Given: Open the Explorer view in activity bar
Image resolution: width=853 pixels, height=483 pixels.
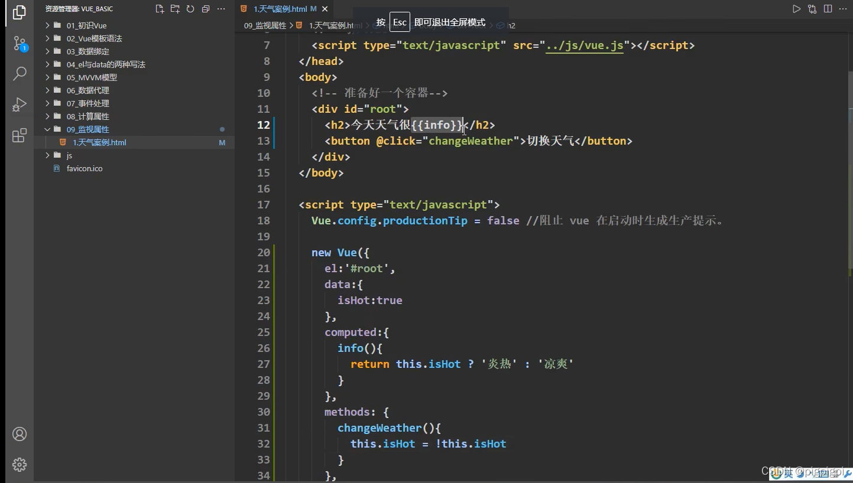Looking at the screenshot, I should [20, 12].
